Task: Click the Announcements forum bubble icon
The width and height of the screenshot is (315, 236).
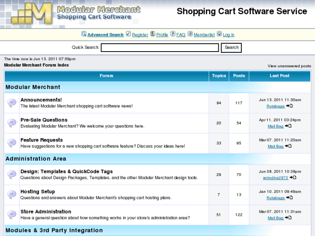Action: (12, 103)
